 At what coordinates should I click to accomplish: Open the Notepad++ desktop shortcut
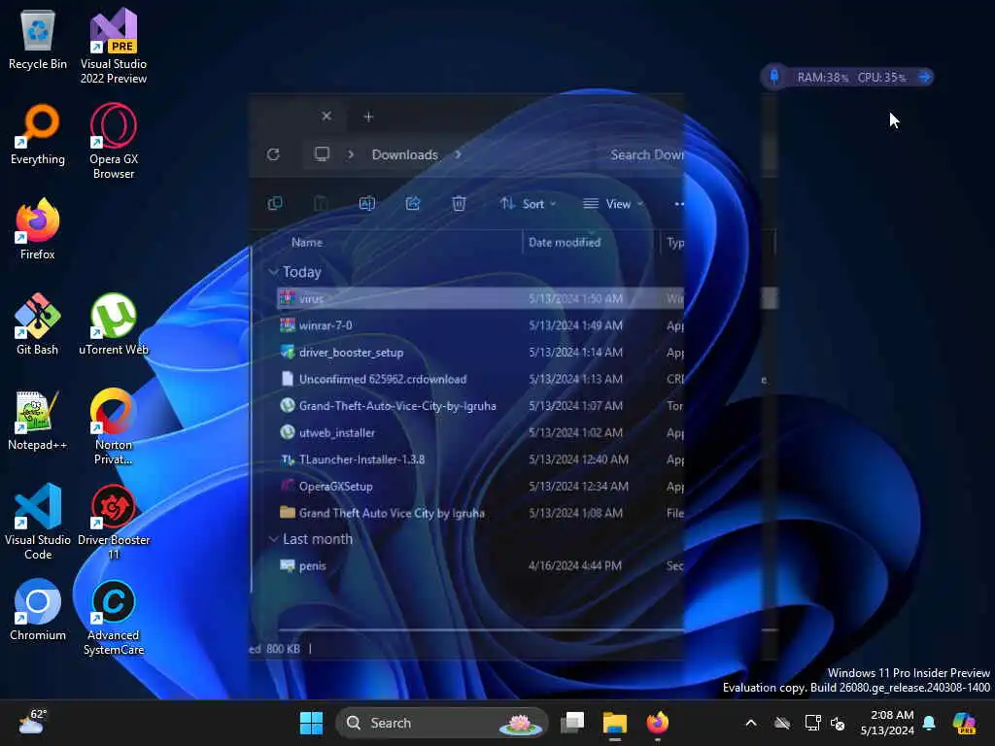[x=38, y=420]
